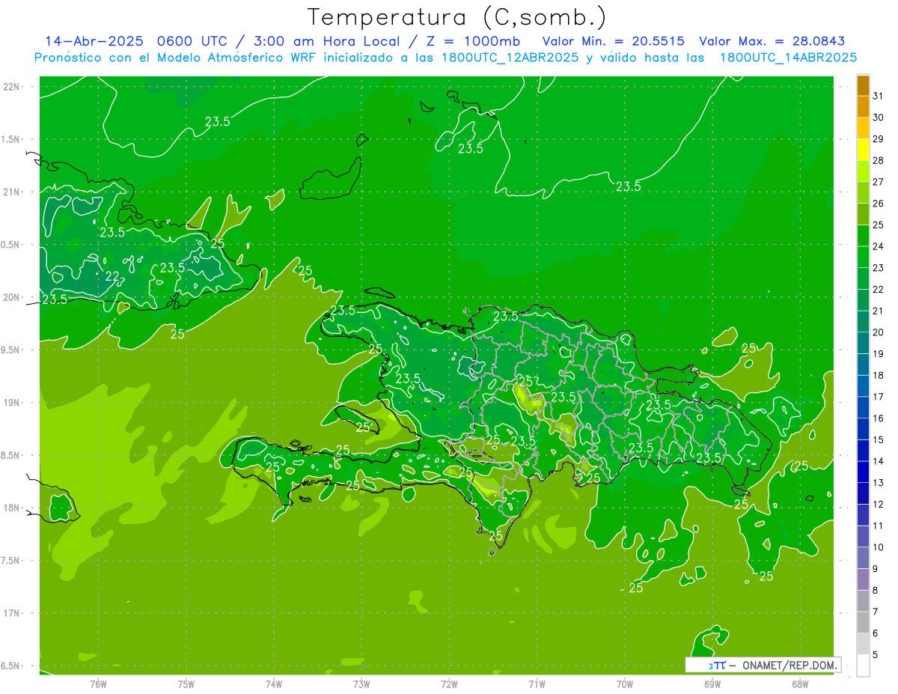Click the initialization time '1800UTC_12ABR2025'
Screen dimensions: 898x694
pyautogui.click(x=508, y=58)
